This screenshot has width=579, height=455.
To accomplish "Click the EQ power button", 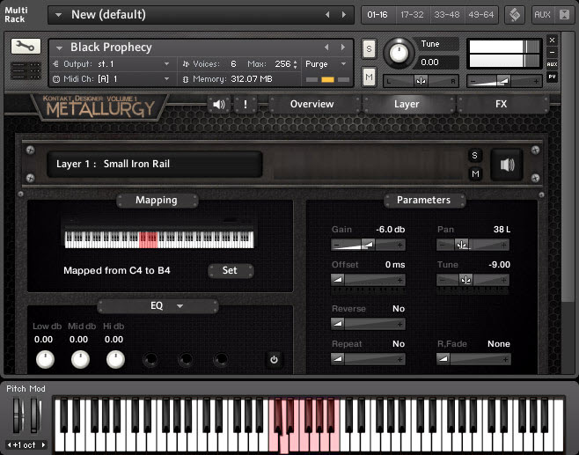I will tap(274, 359).
